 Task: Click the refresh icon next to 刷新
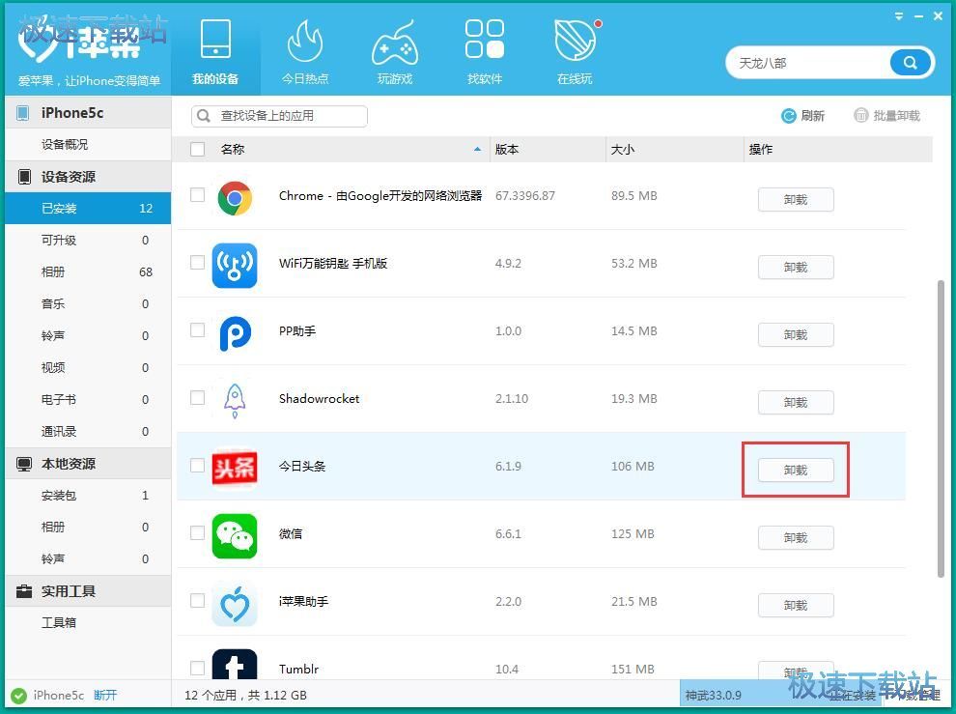pyautogui.click(x=788, y=115)
